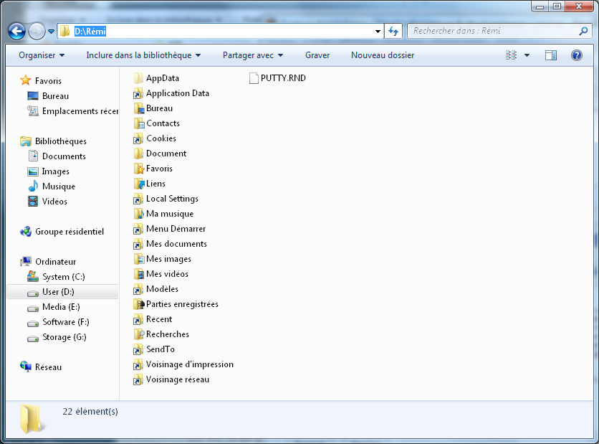Screen dimensions: 599x444
Task: Click the Back navigation arrow button
Action: [16, 31]
